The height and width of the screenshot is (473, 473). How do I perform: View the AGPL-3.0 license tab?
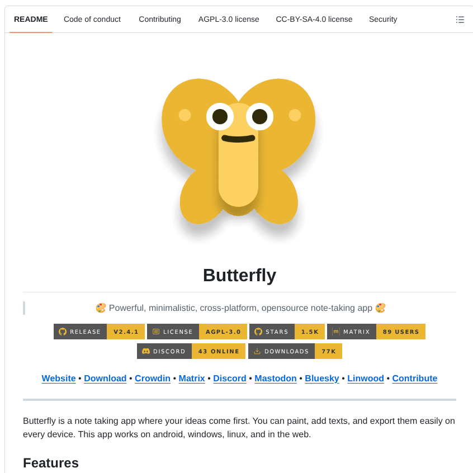pos(229,19)
